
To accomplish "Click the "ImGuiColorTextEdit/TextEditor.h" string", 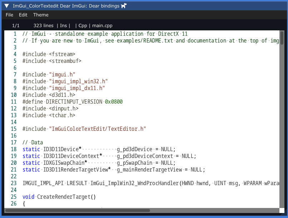I will click(97, 129).
